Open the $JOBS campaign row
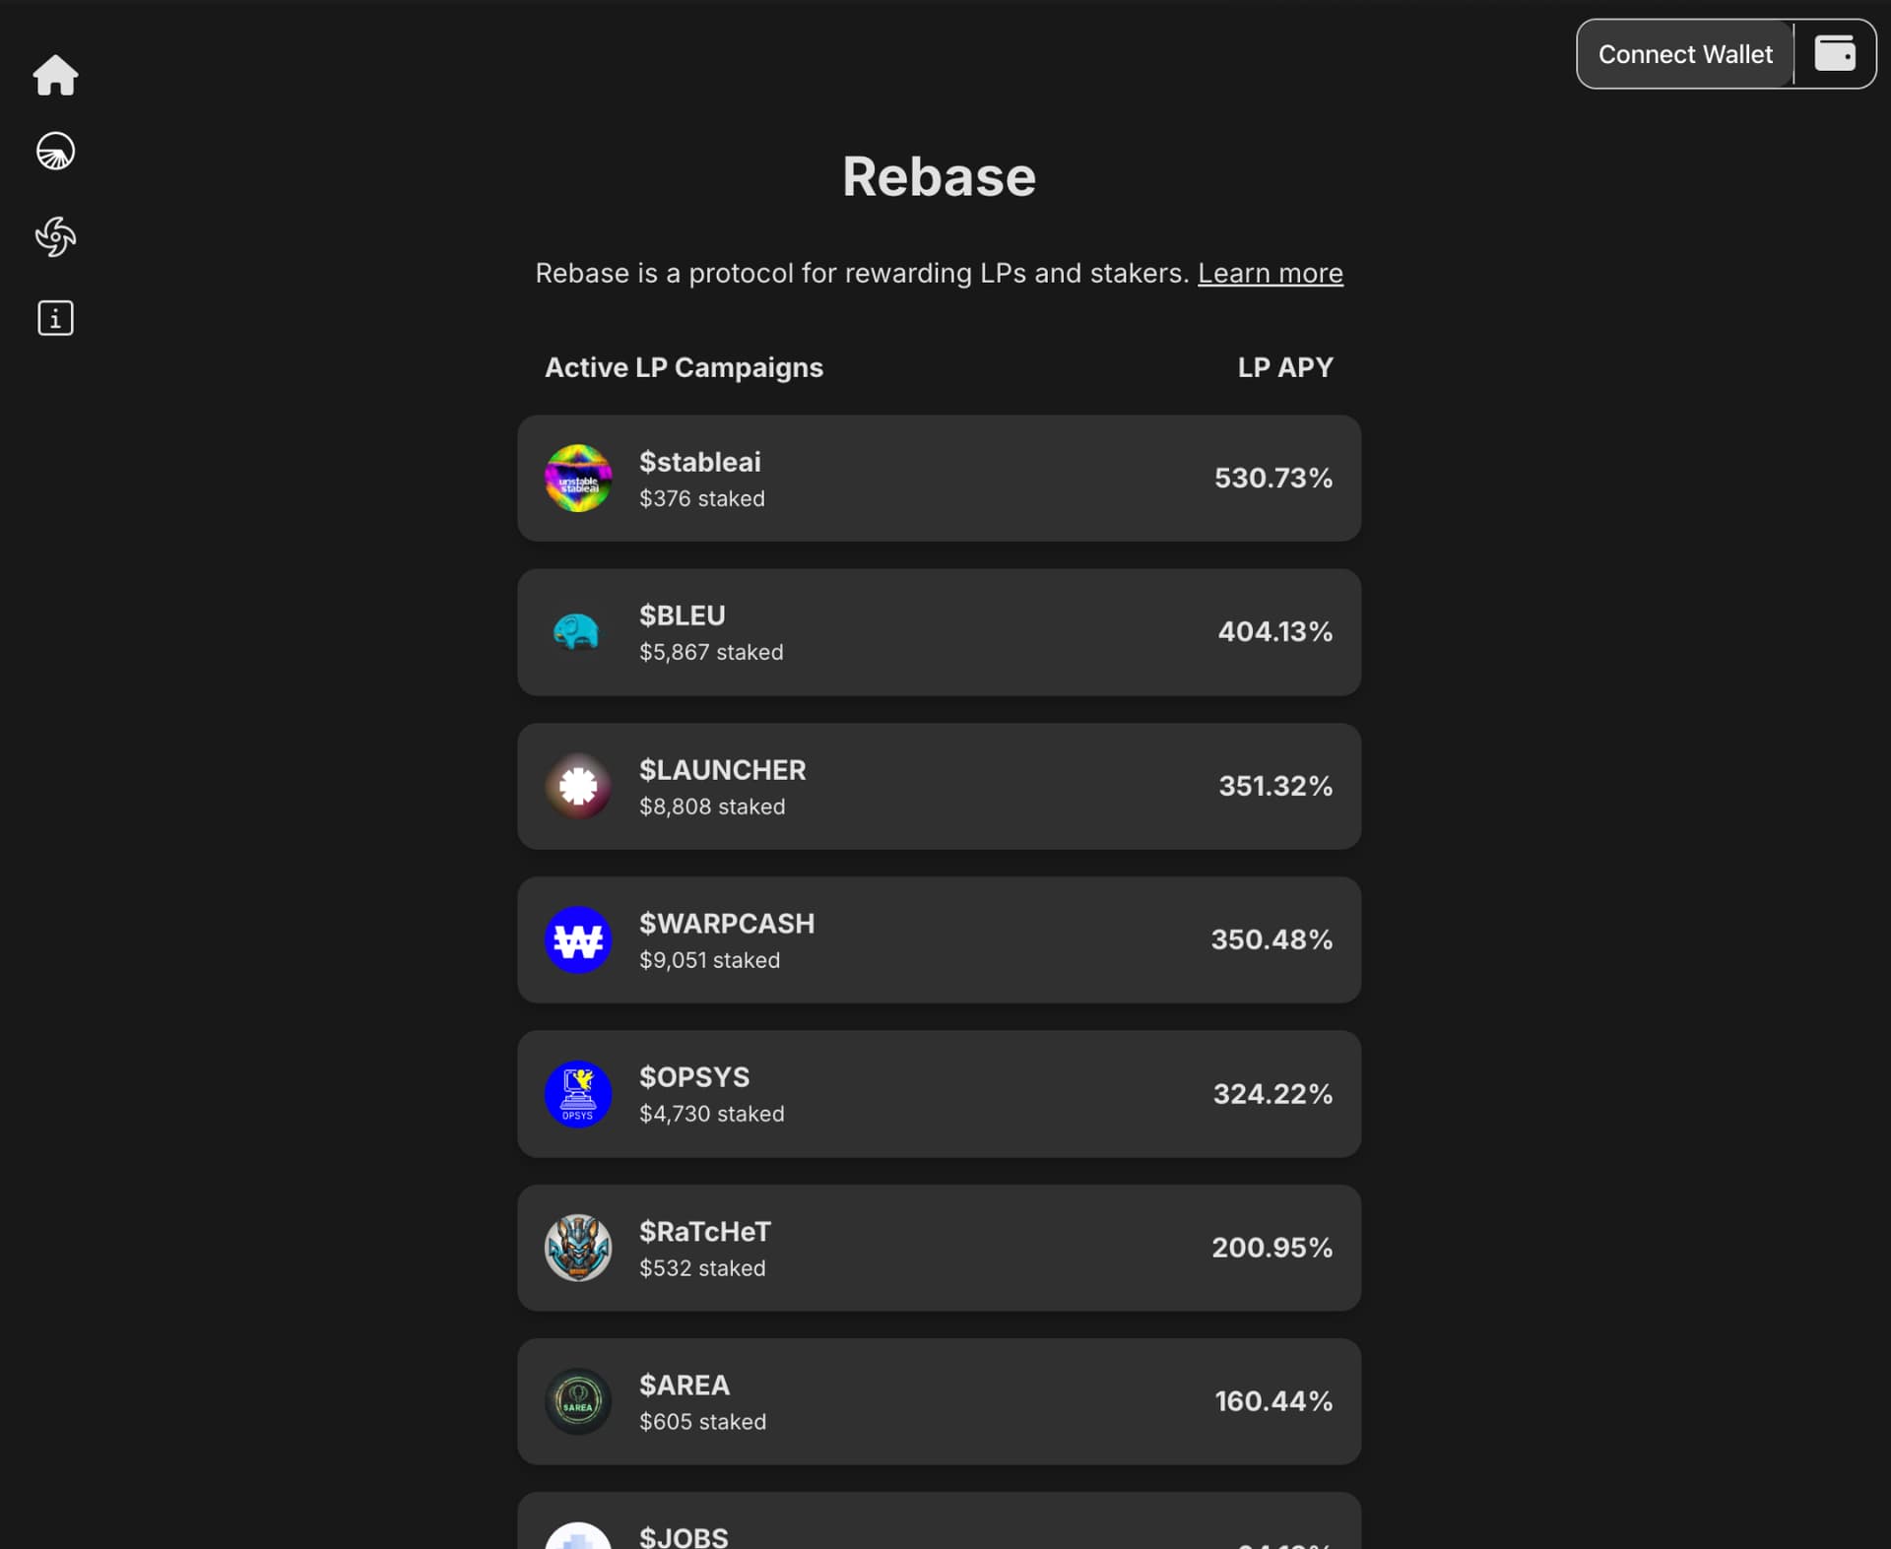1891x1549 pixels. click(939, 1528)
